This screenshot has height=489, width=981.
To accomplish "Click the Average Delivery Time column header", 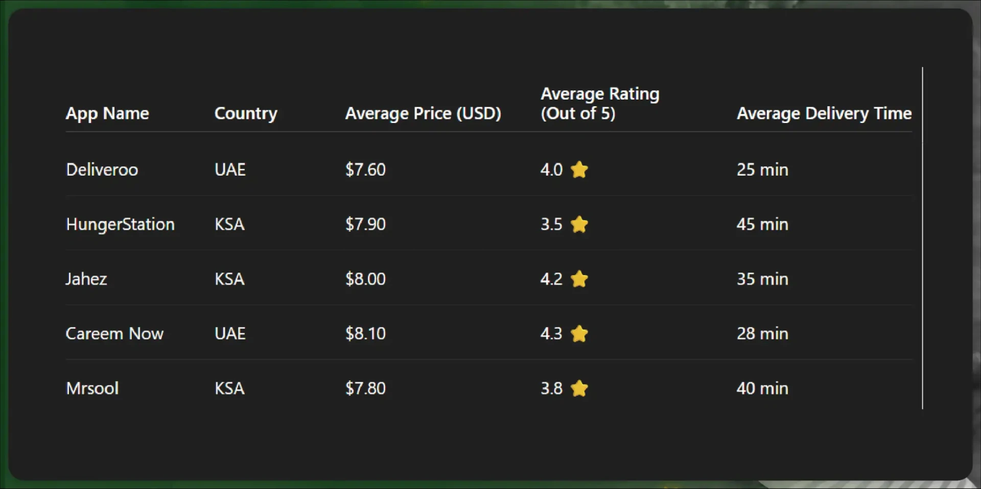I will point(824,113).
